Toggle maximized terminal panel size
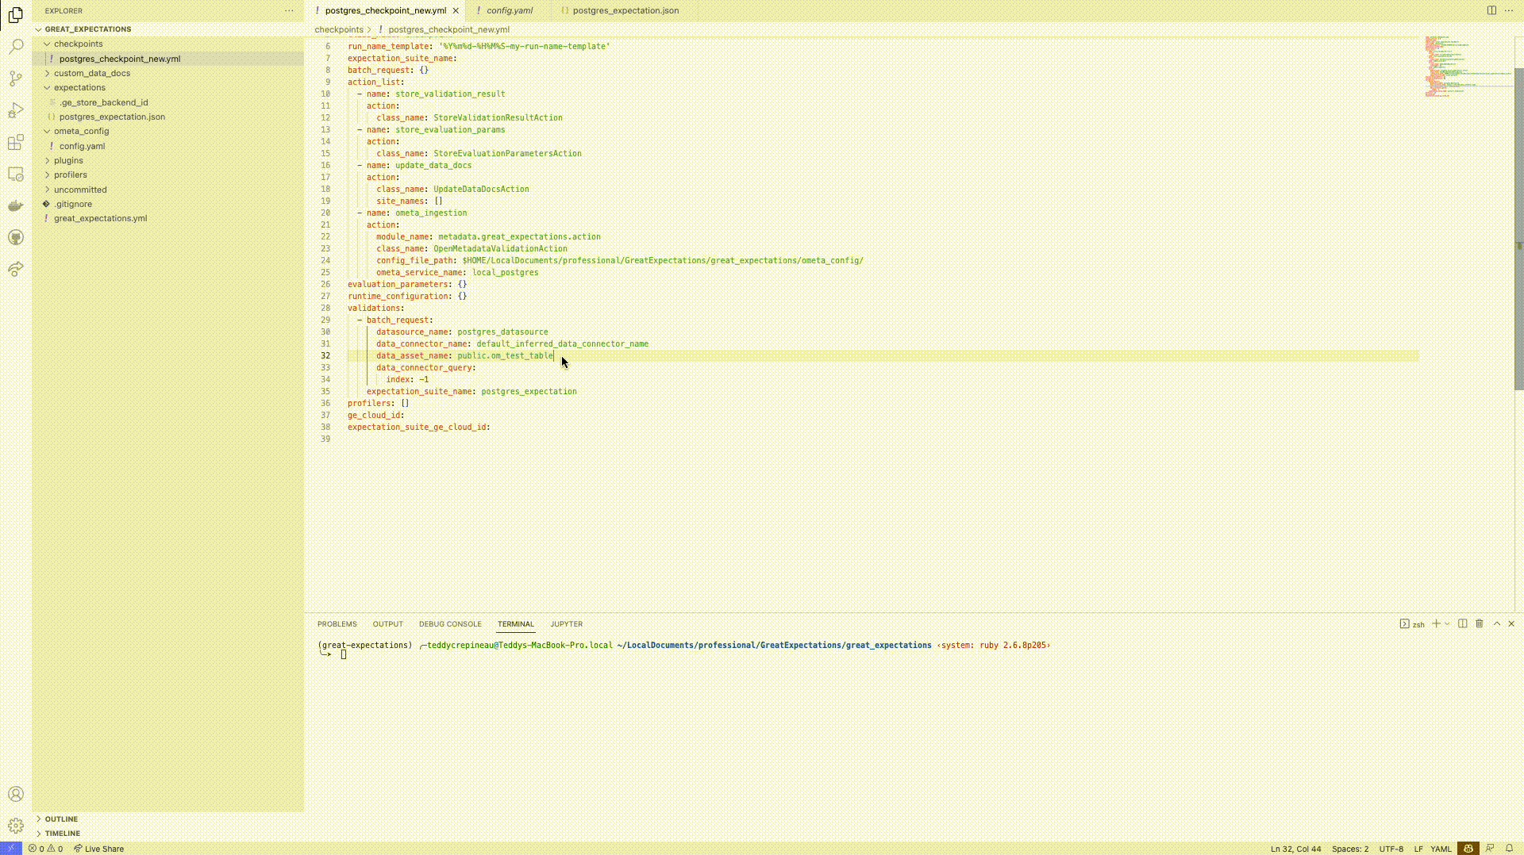This screenshot has height=855, width=1524. [x=1497, y=624]
